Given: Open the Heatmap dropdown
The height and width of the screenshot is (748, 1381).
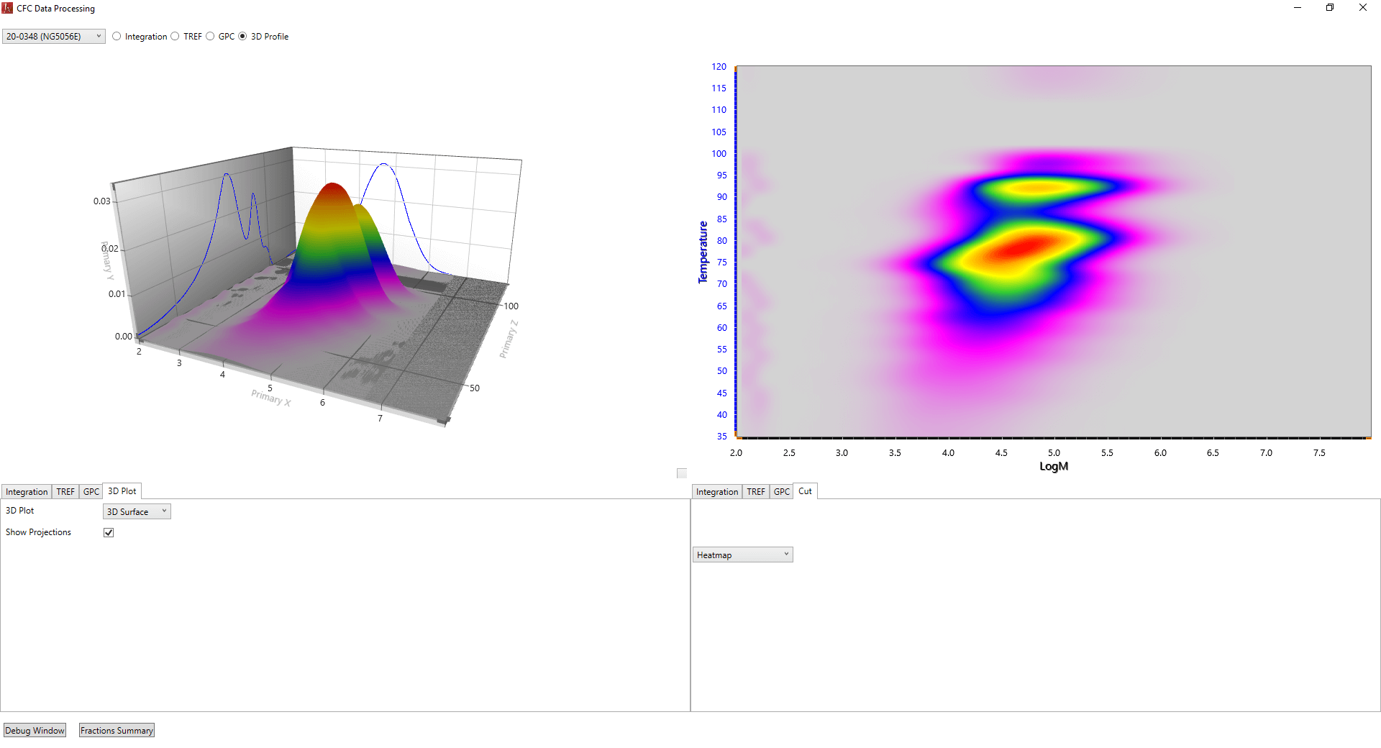Looking at the screenshot, I should [742, 555].
